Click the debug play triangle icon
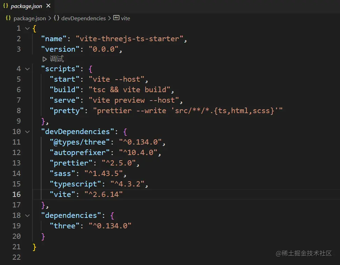 [45, 59]
